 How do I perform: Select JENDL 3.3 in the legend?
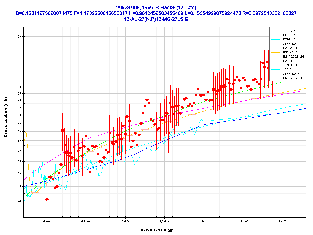click(x=290, y=65)
